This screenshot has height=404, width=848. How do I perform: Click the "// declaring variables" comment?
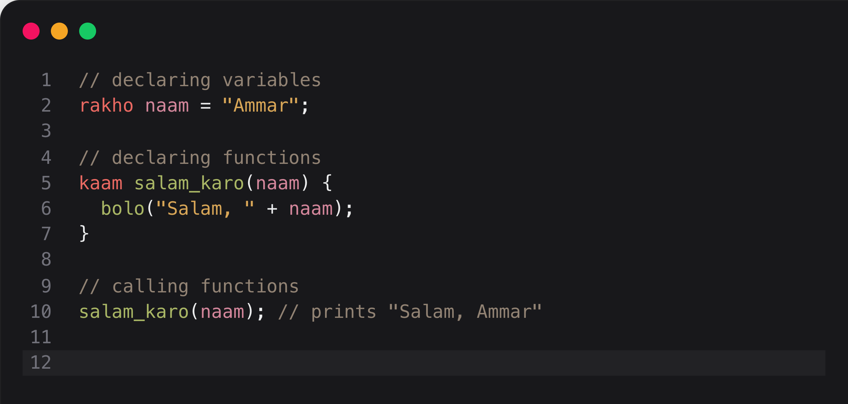(200, 80)
